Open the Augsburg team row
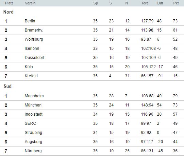Screen dimensions: 184x156 92,142
